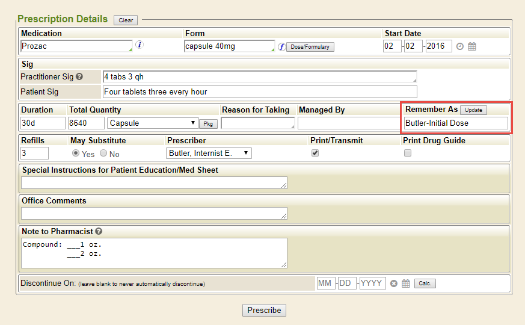Click the Prescribe button

[264, 311]
